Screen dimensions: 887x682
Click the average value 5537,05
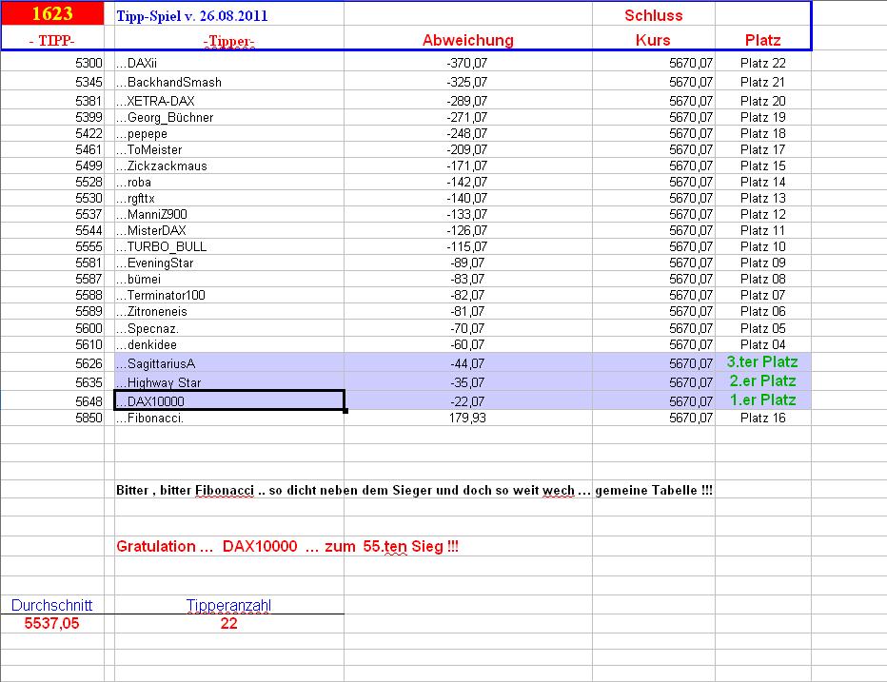coord(50,623)
